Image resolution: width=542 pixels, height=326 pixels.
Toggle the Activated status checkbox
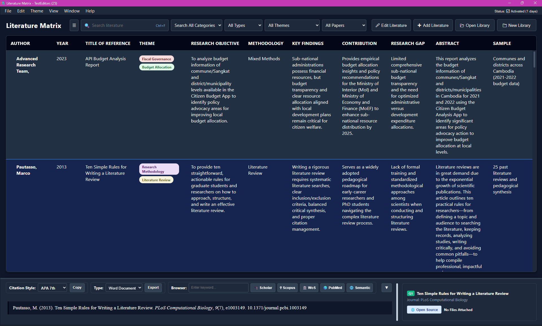(508, 11)
